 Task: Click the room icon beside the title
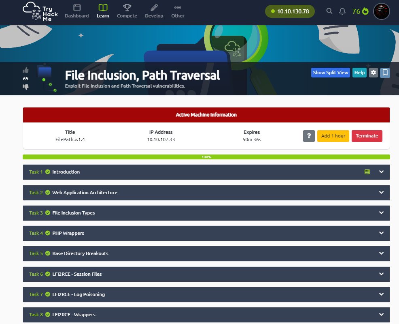(x=47, y=78)
